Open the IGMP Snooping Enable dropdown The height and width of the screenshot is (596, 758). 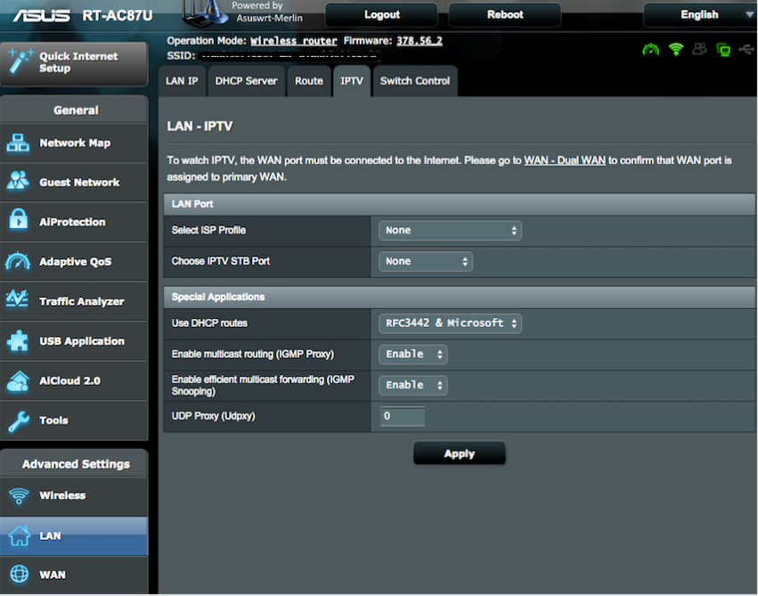coord(412,385)
